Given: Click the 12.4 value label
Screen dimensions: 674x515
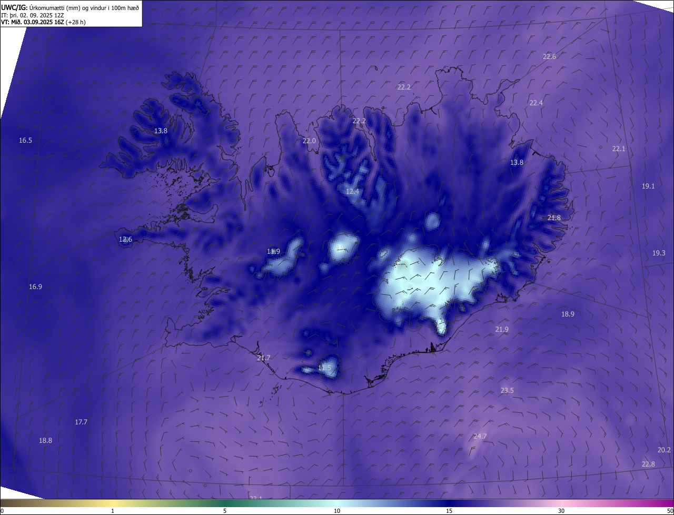Looking at the screenshot, I should (352, 191).
